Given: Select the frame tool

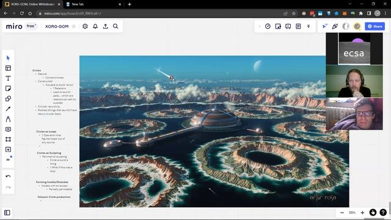Looking at the screenshot, I should [x=8, y=139].
